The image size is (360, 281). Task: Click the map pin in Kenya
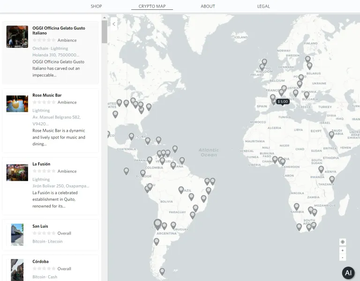point(321,169)
